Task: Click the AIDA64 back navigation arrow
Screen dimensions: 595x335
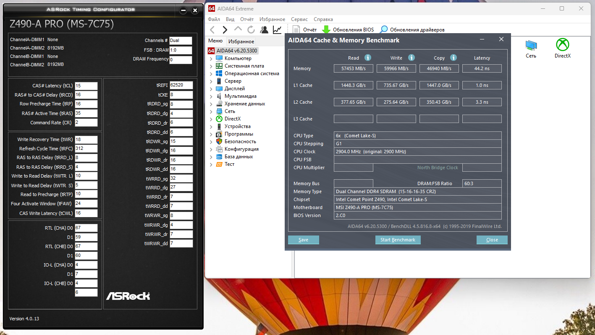Action: (x=212, y=30)
